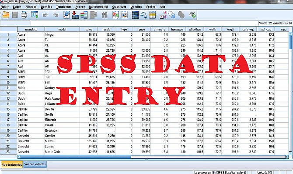Print the data with the printer icon
Image resolution: width=293 pixels, height=174 pixels.
[x=24, y=15]
